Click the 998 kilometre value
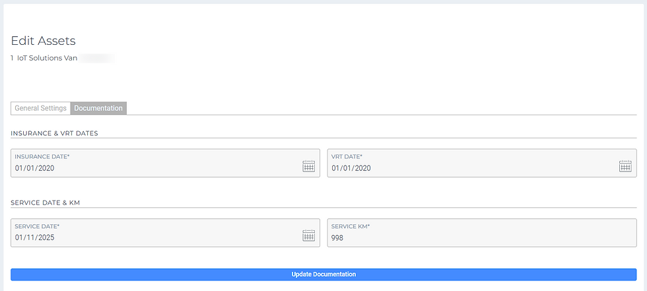This screenshot has height=291, width=647. [338, 238]
